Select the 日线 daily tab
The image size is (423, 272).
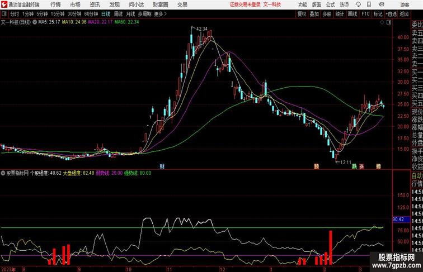pyautogui.click(x=106, y=14)
